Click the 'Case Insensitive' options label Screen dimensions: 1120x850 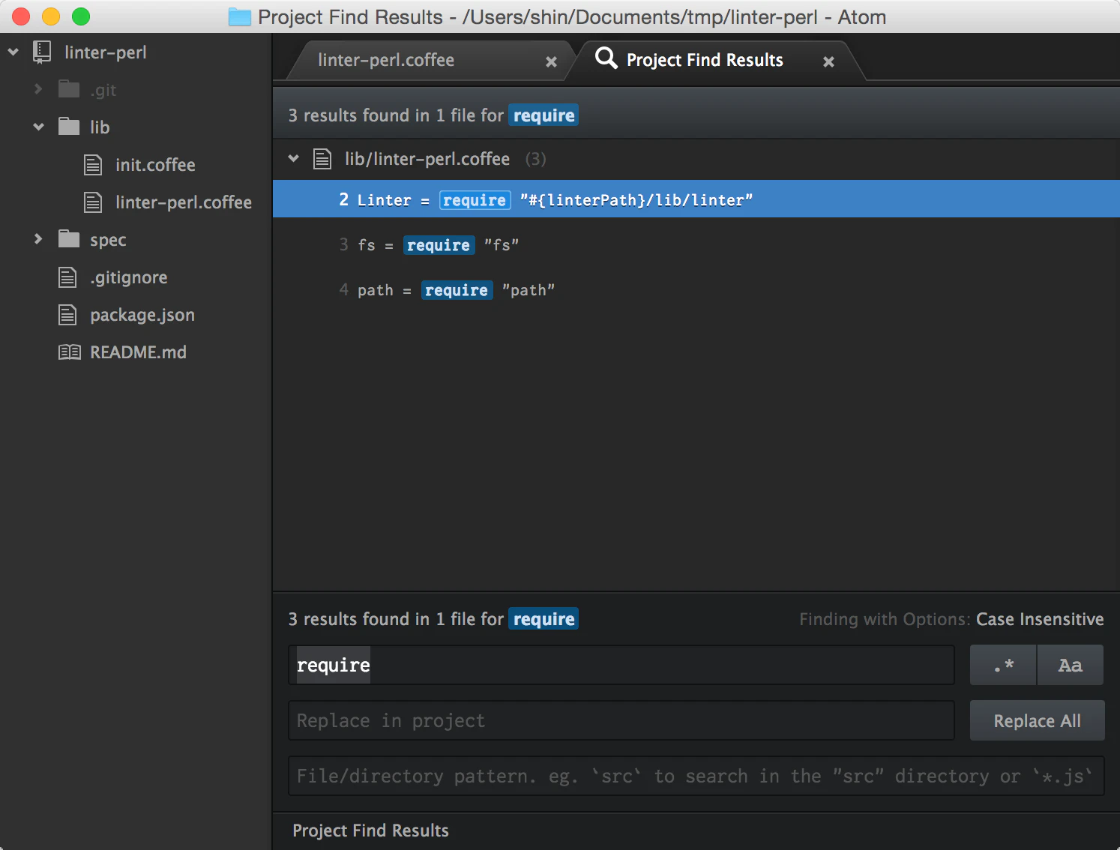tap(1040, 619)
